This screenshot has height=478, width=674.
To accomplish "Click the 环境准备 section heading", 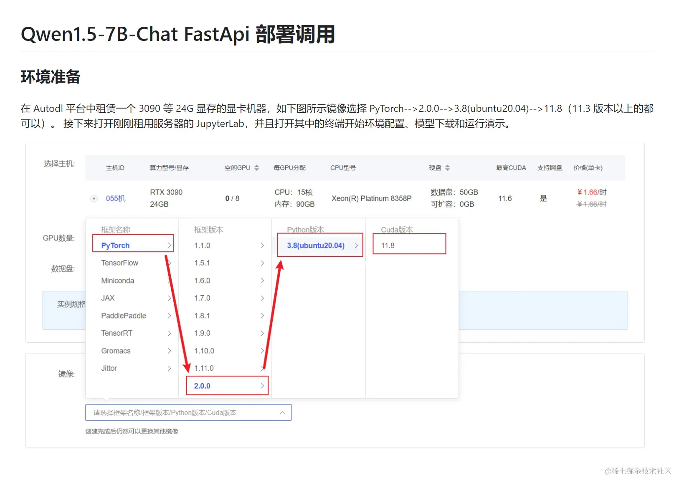I will pyautogui.click(x=50, y=77).
